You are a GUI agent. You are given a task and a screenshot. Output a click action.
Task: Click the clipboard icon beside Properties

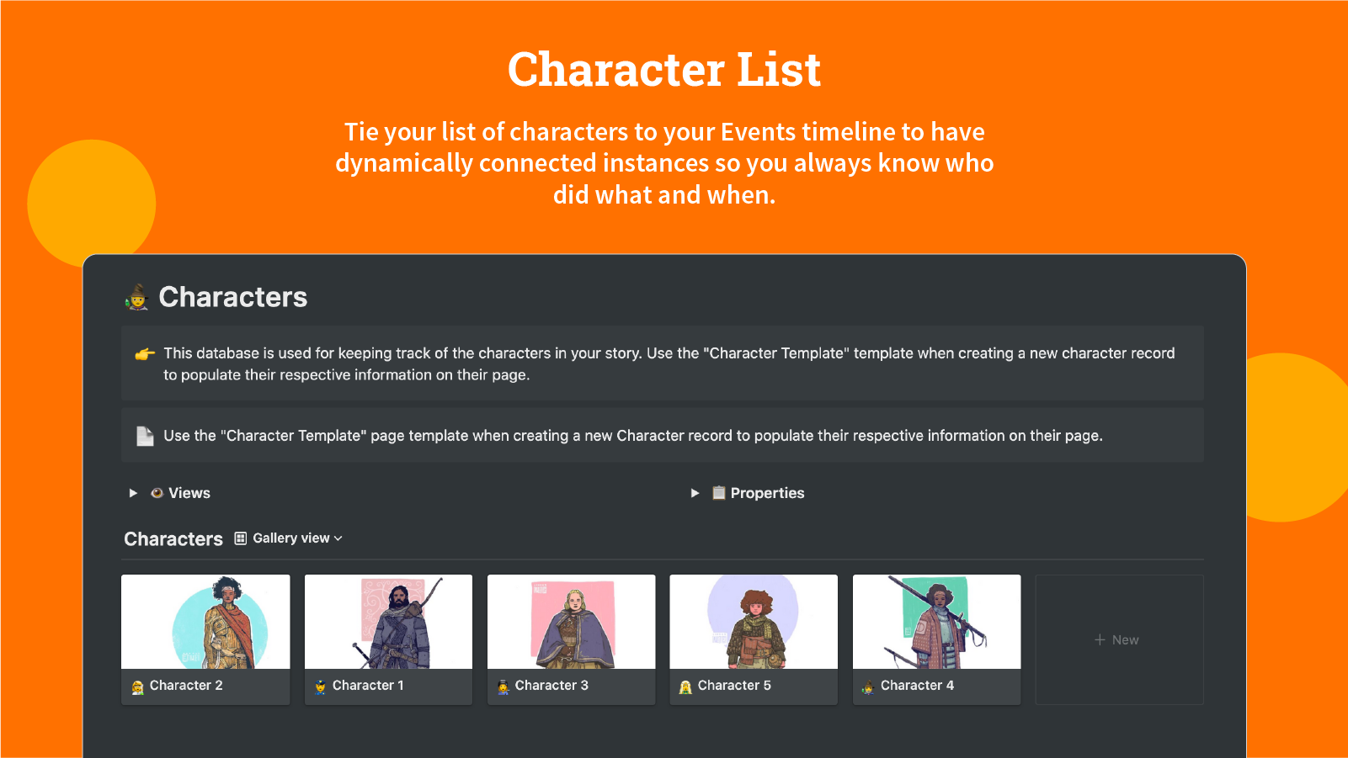click(718, 493)
